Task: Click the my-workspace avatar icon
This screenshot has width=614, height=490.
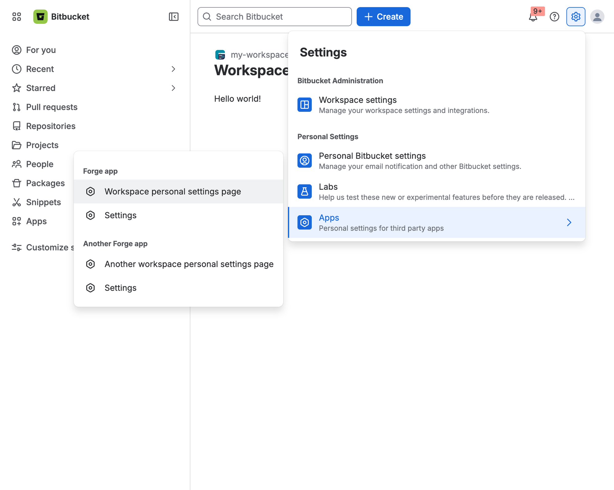Action: pos(220,55)
